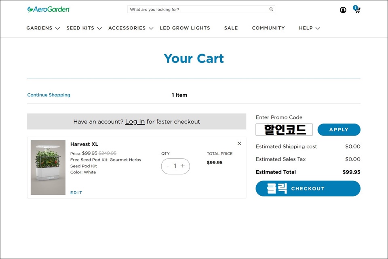This screenshot has height=259, width=388.
Task: Click the Estimated Sales Tax label
Action: [280, 159]
